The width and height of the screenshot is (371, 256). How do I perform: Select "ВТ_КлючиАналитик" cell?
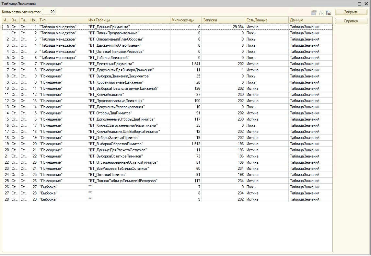129,95
